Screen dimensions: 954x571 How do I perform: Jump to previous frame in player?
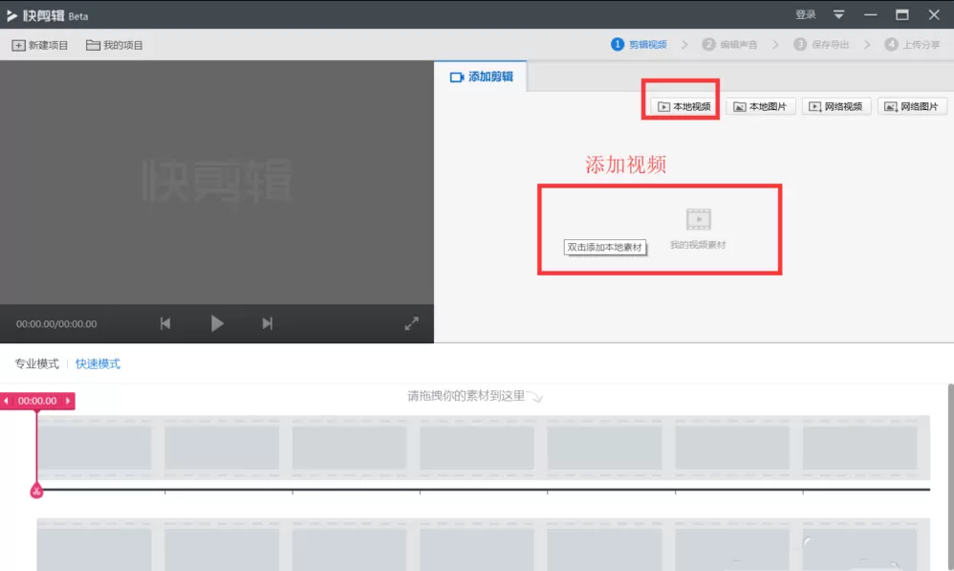click(165, 324)
